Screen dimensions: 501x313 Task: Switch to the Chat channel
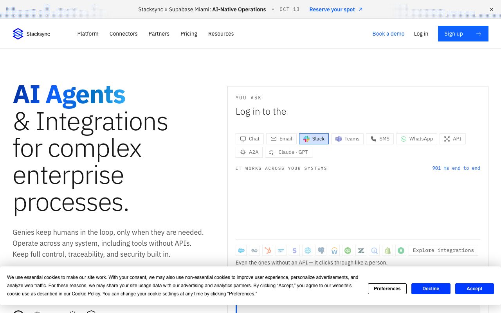click(x=250, y=139)
